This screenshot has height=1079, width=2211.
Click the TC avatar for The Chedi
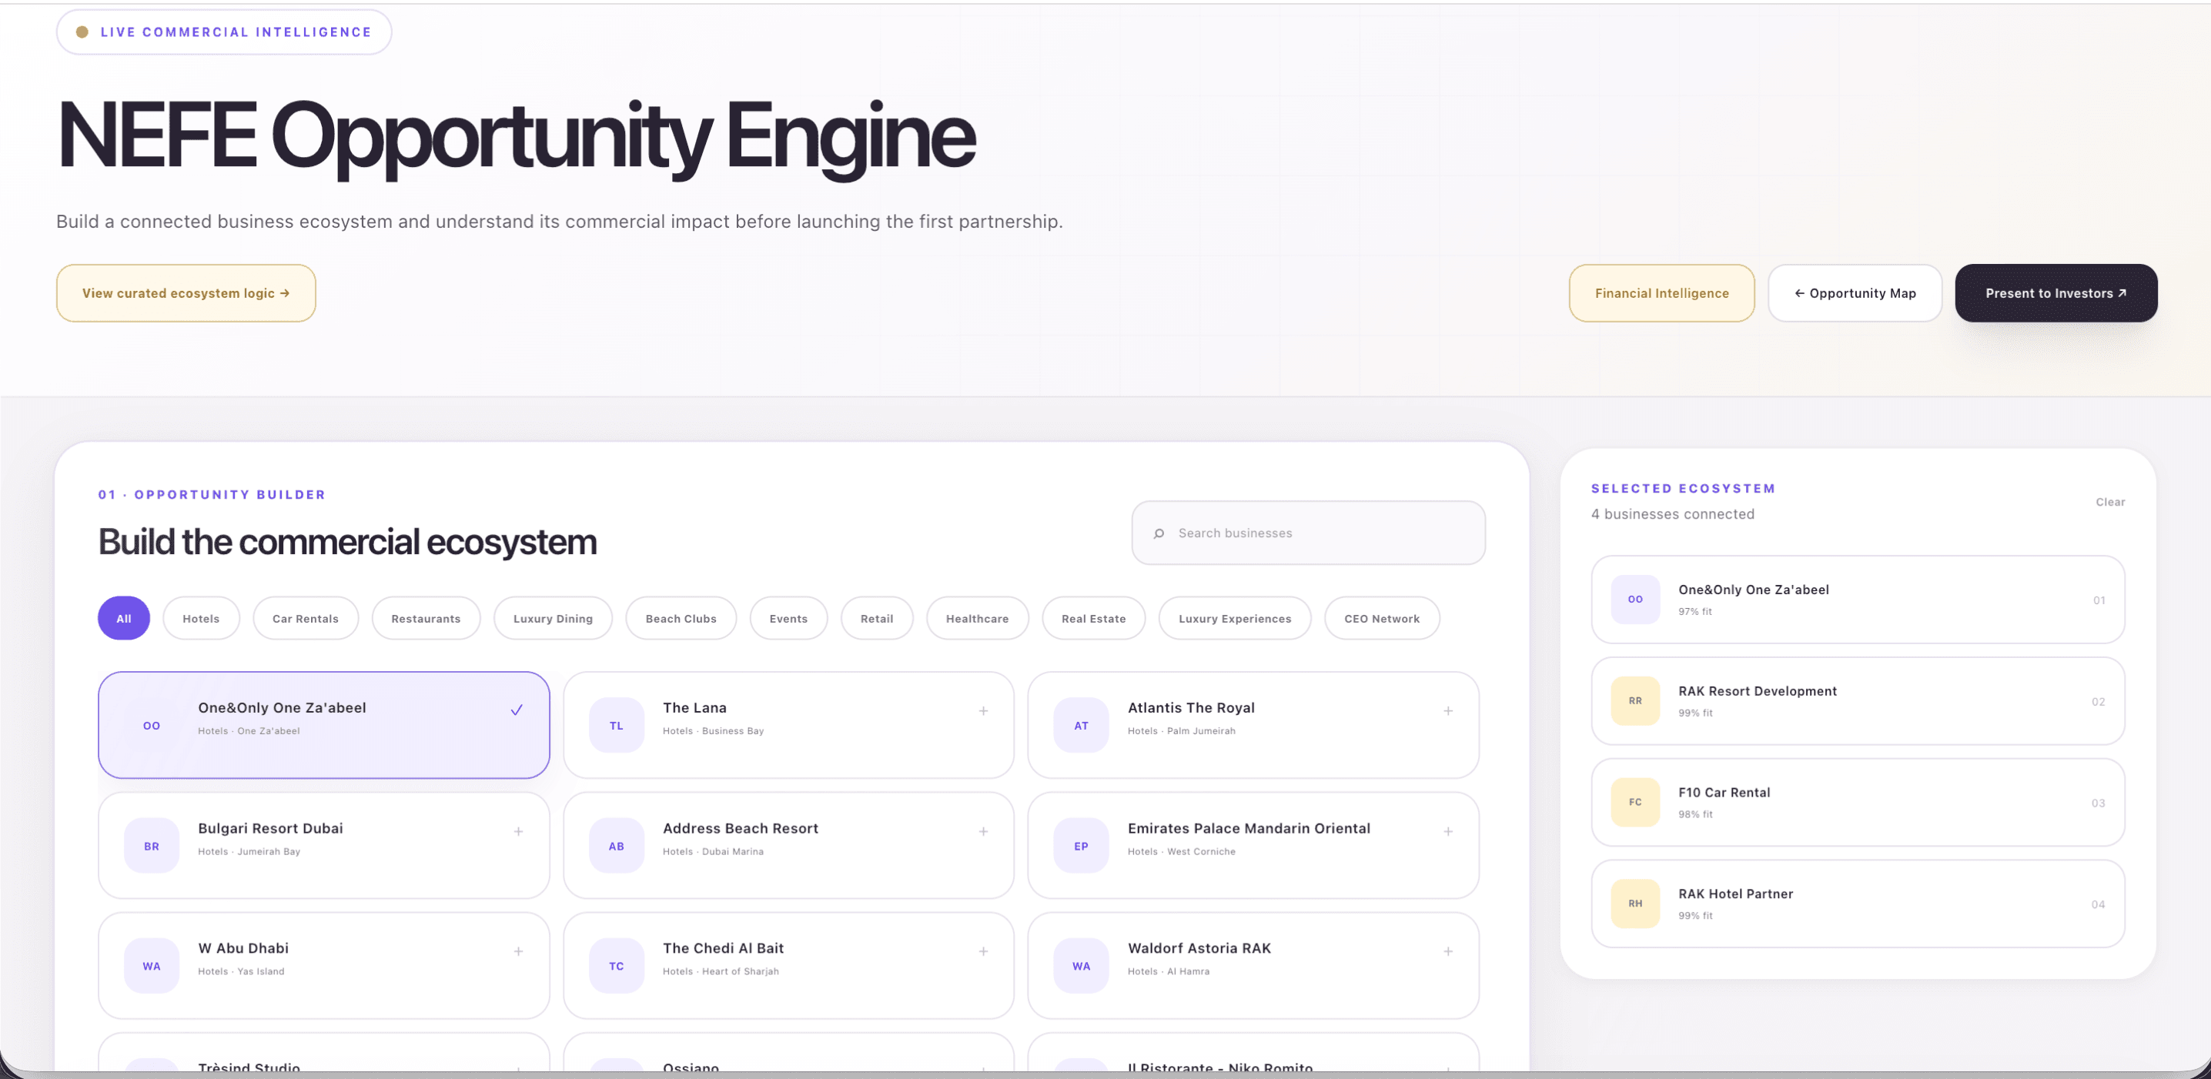[x=617, y=966]
